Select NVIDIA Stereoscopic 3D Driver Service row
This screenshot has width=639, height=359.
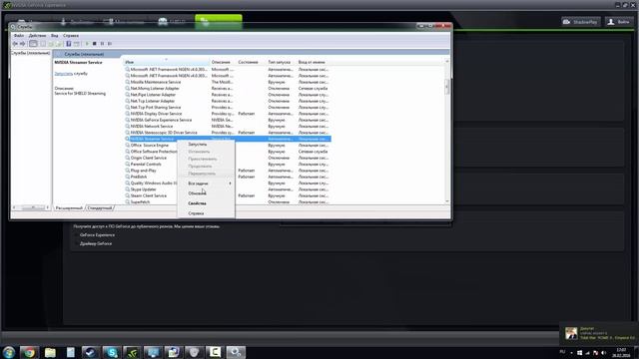click(x=228, y=133)
